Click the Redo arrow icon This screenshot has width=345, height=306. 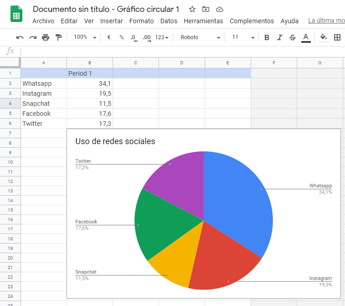click(x=33, y=37)
